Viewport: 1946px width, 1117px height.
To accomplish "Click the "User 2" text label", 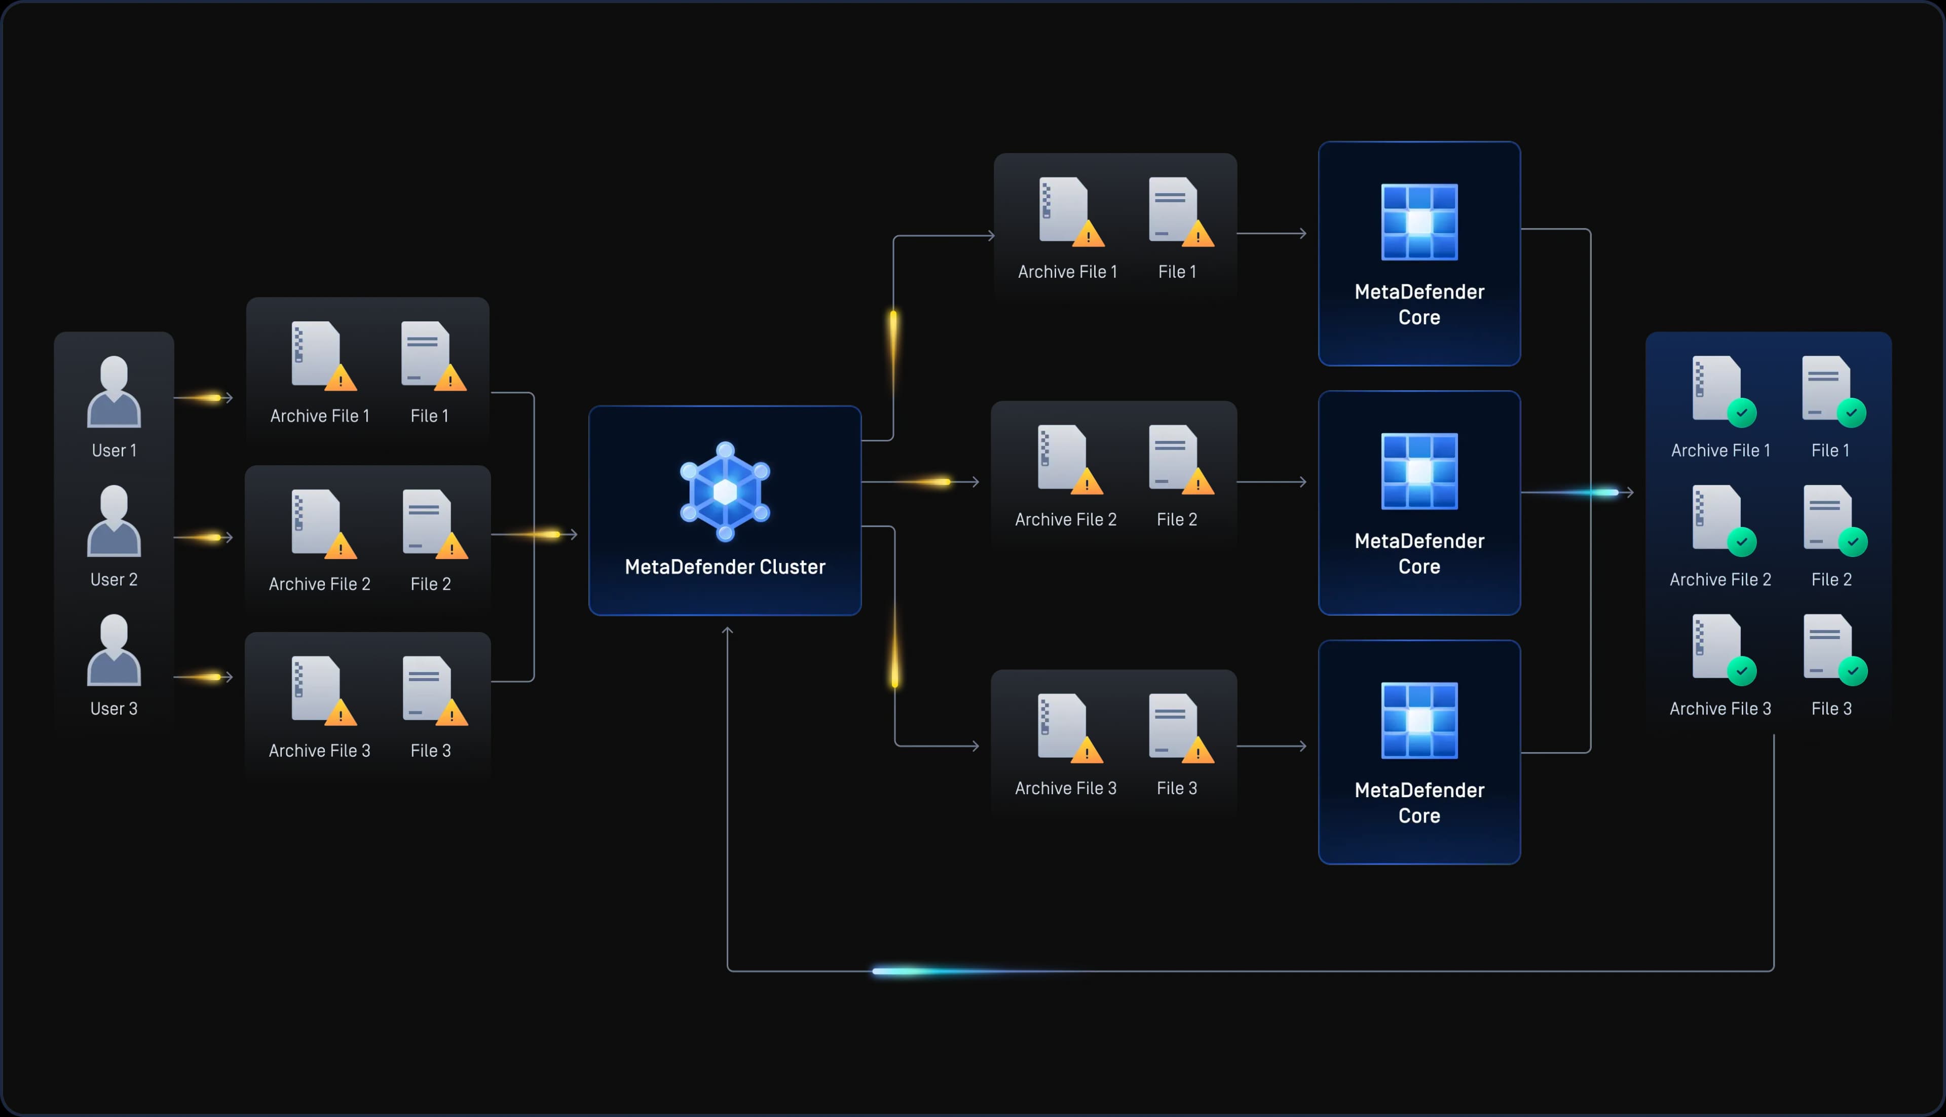I will (x=115, y=579).
